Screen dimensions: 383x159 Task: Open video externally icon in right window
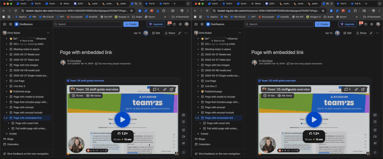coord(363,89)
